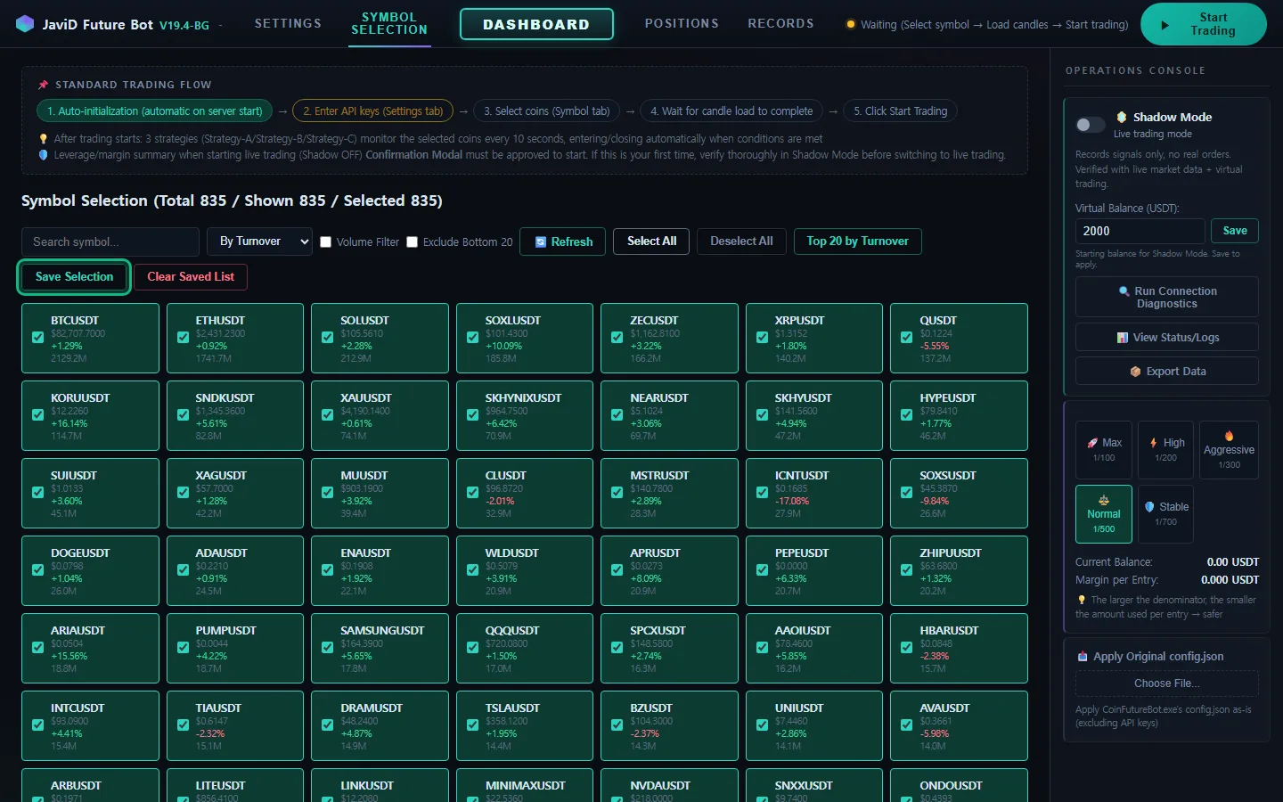Image resolution: width=1283 pixels, height=802 pixels.
Task: Toggle the Shadow Mode switch
Action: click(1090, 125)
